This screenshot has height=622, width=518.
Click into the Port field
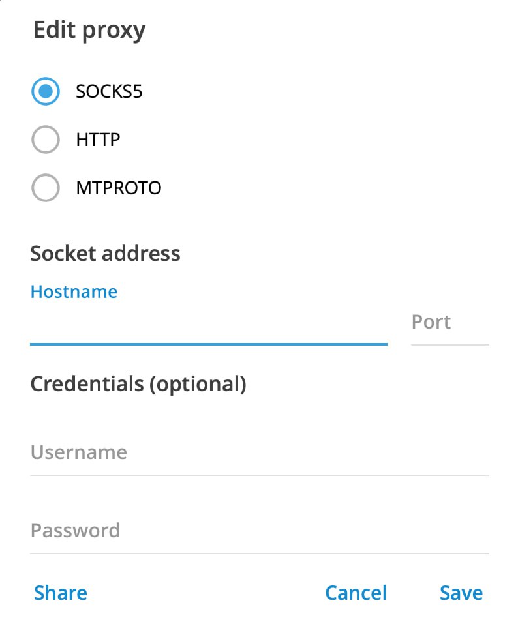click(x=449, y=322)
